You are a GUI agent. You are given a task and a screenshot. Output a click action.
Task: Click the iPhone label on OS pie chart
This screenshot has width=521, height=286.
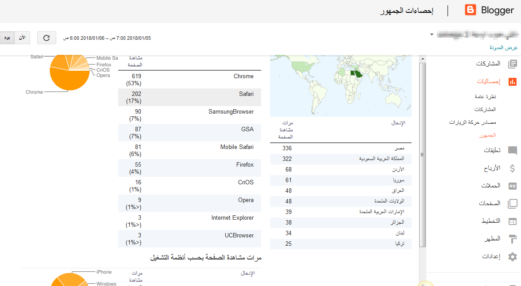coord(104,272)
